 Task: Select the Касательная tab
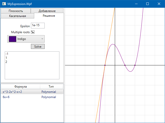click(x=17, y=16)
